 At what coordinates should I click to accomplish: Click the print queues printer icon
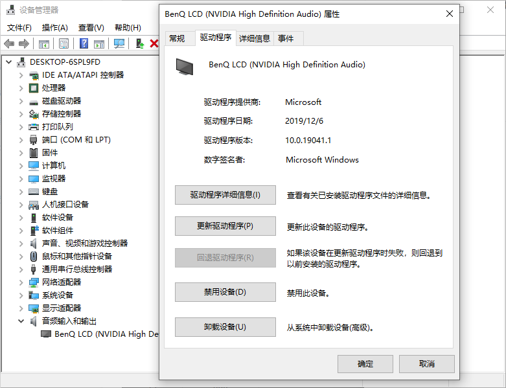click(34, 127)
